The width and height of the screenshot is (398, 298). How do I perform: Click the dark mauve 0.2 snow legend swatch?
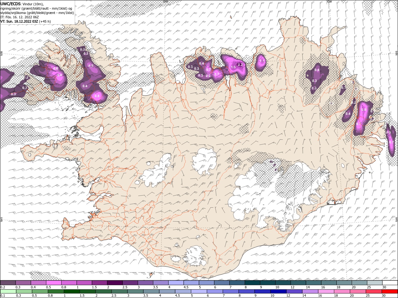click(8, 283)
